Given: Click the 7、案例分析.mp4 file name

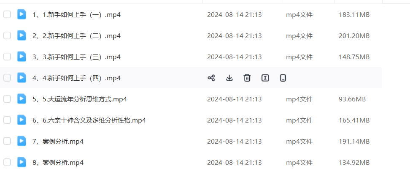Looking at the screenshot, I should click(x=58, y=142).
